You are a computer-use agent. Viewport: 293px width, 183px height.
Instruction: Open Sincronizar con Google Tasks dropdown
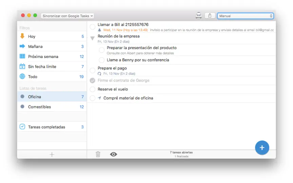[67, 16]
